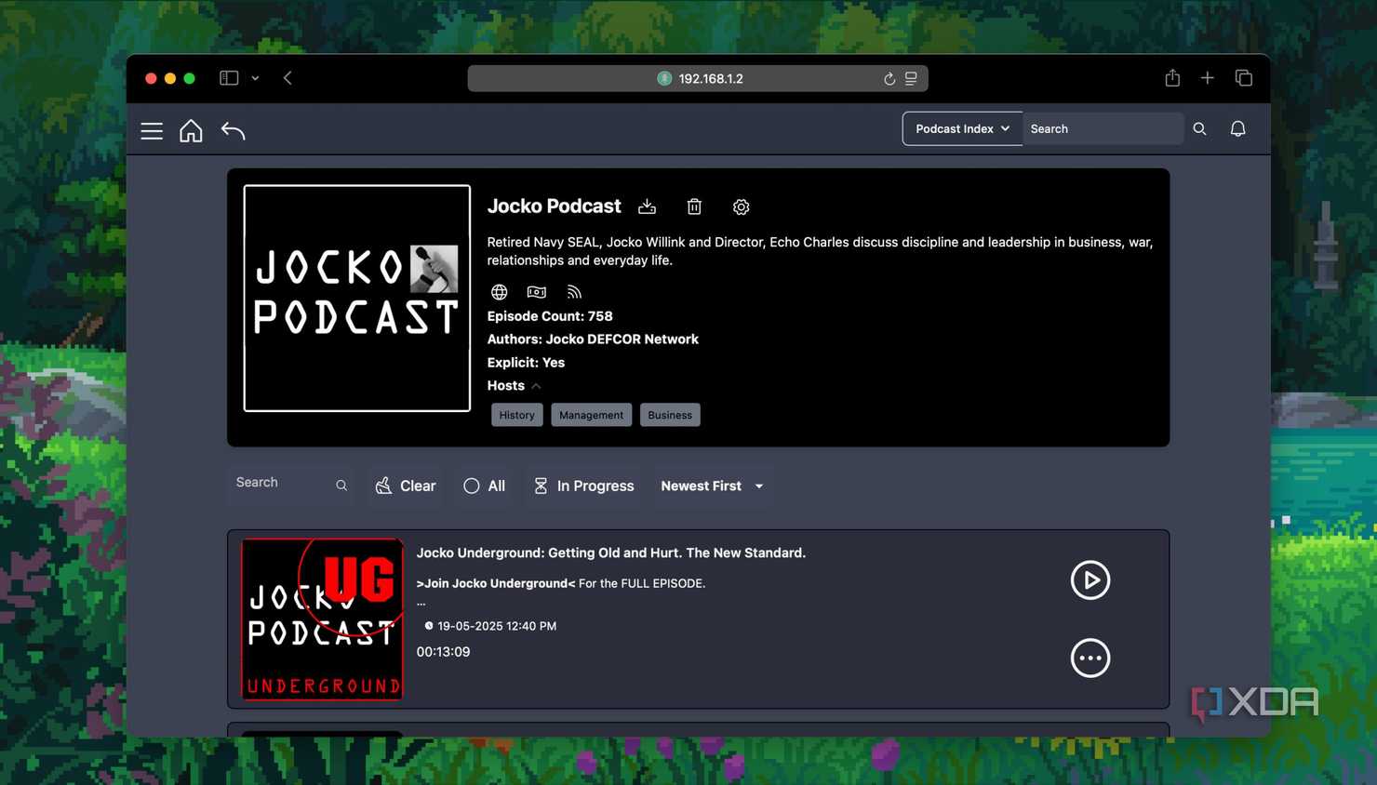This screenshot has height=785, width=1377.
Task: Show Safari tab overview
Action: pyautogui.click(x=1243, y=78)
